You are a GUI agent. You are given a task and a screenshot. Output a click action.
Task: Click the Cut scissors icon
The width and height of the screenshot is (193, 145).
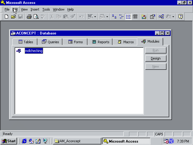52,17
